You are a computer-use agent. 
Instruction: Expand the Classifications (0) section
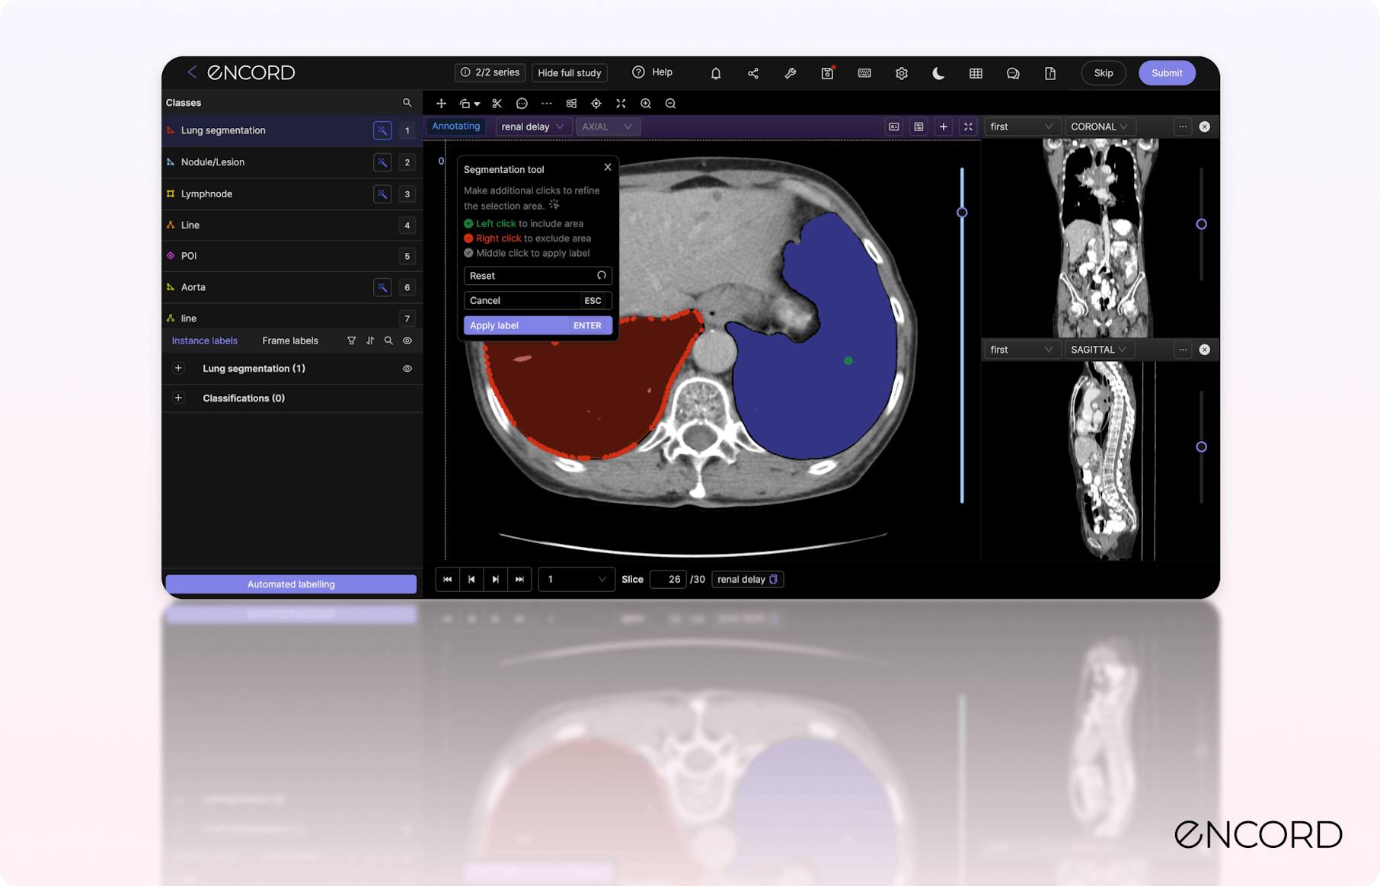pyautogui.click(x=178, y=397)
